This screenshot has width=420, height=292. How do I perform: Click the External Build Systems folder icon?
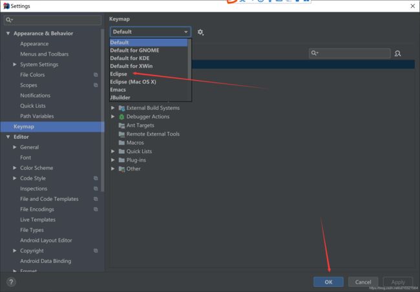coord(121,108)
